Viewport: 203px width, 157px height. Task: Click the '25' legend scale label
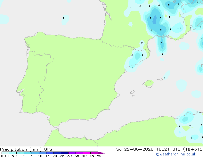(x=62, y=156)
